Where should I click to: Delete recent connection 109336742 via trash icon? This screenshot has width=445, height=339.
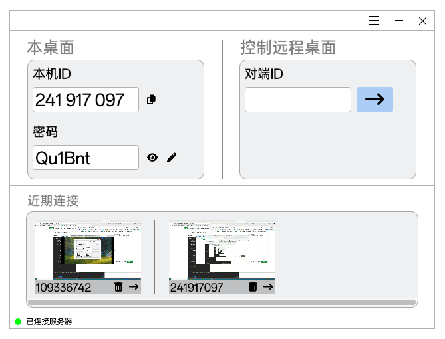point(118,287)
